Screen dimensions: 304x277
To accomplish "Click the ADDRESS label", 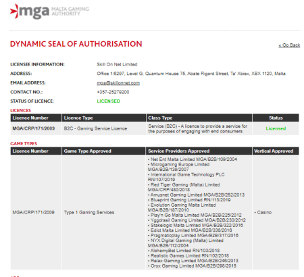I will (x=21, y=74).
